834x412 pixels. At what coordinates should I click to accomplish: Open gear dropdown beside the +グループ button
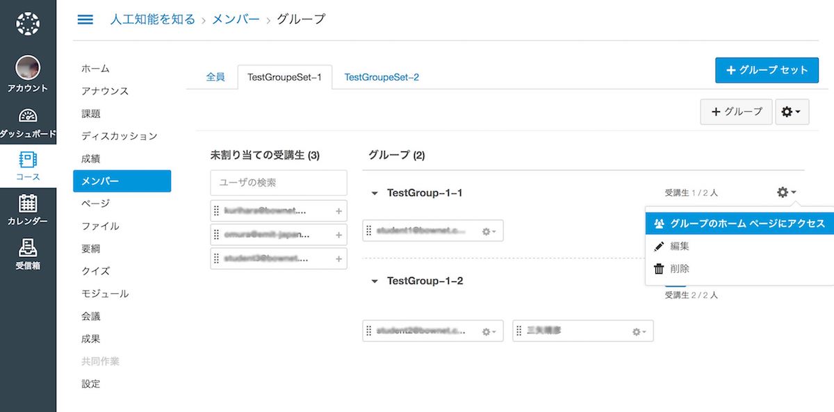coord(792,111)
